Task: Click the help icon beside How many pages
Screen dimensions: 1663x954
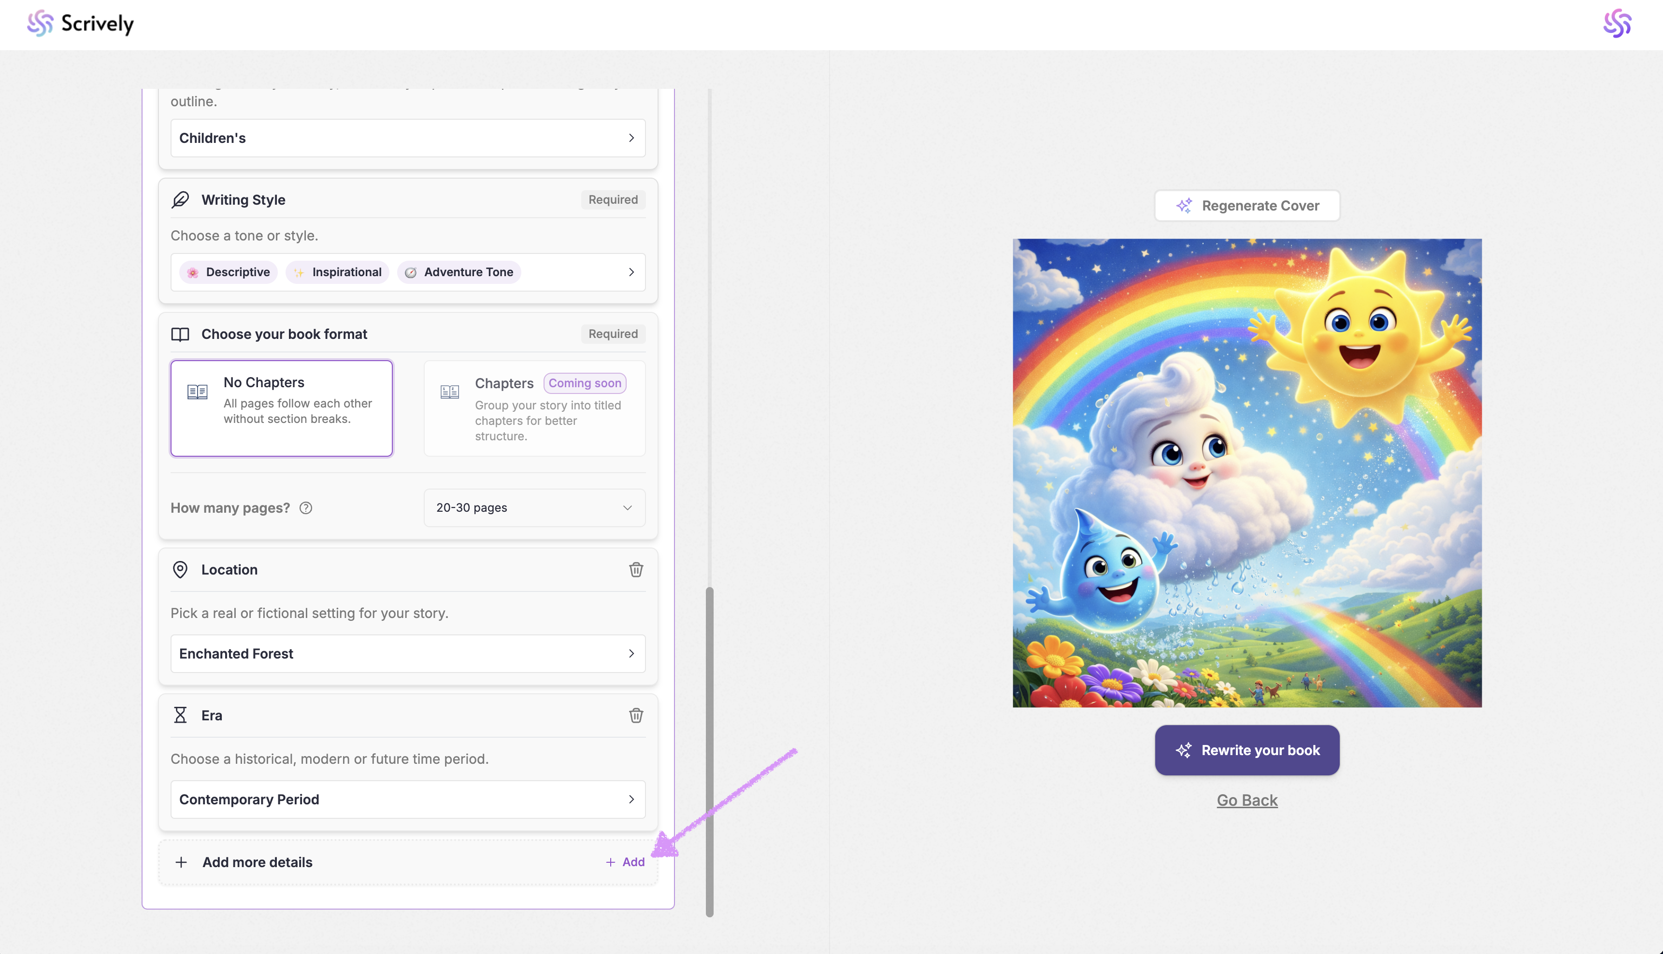Action: pos(305,508)
